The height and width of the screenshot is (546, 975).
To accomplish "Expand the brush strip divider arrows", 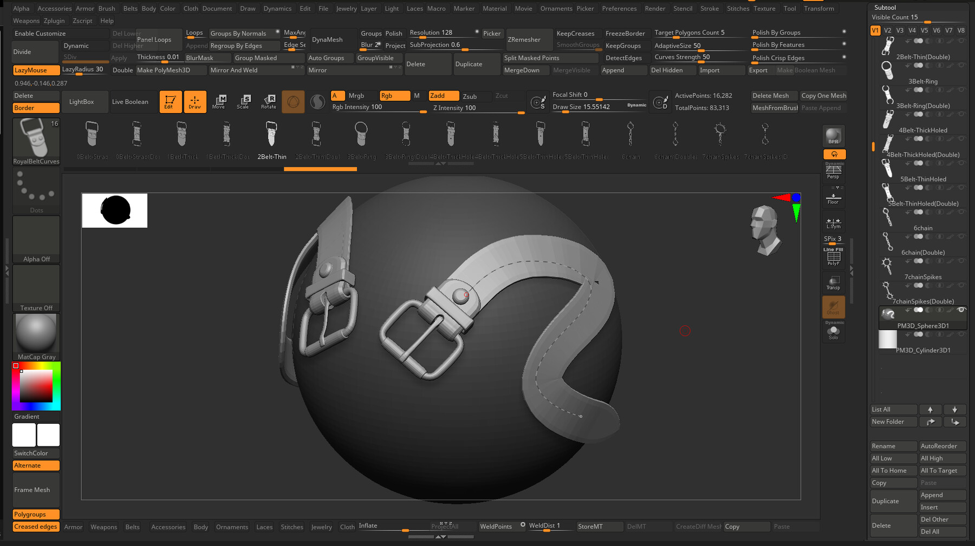I will pos(441,163).
